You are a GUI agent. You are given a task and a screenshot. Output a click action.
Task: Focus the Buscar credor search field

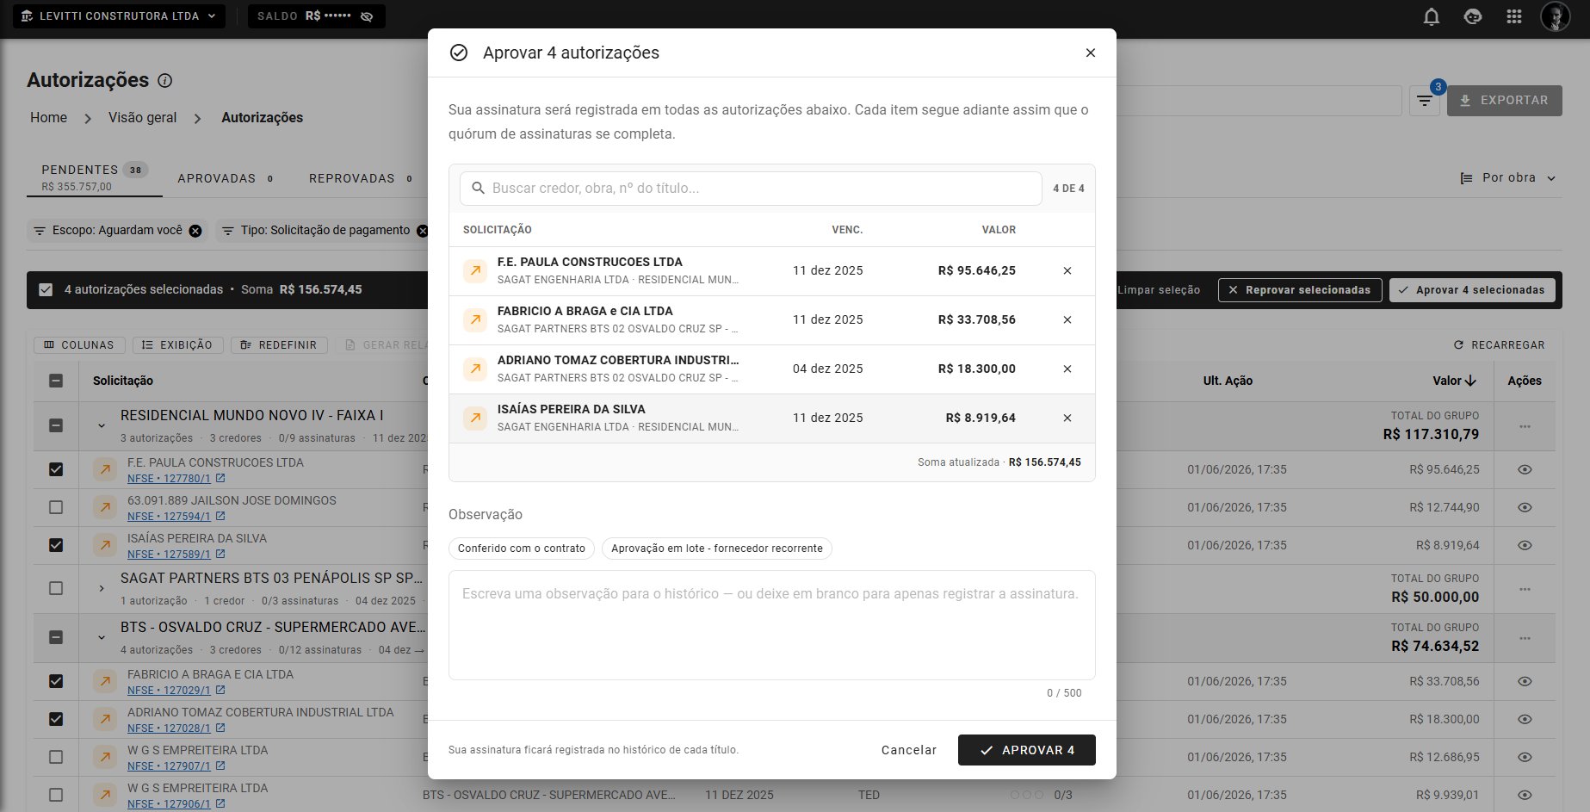751,188
